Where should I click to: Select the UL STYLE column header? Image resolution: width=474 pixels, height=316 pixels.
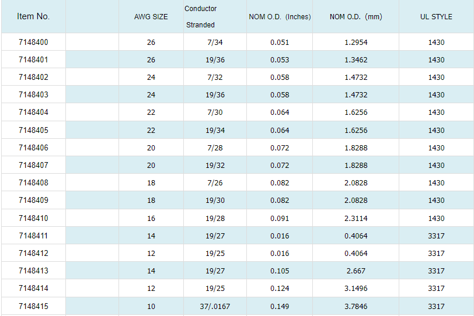[x=436, y=17]
